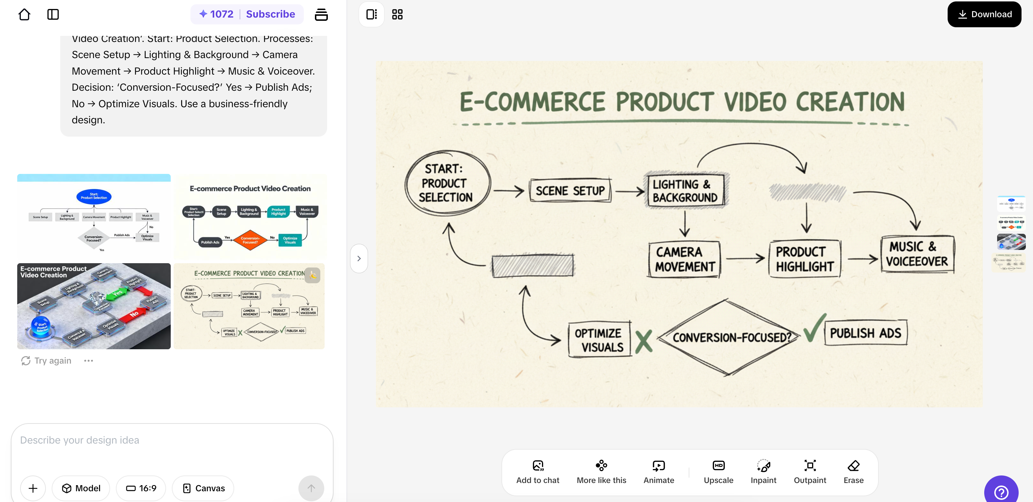Open the home page
The width and height of the screenshot is (1033, 502).
24,14
